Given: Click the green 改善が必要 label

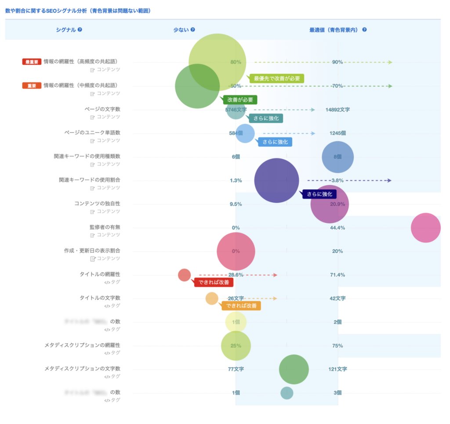Looking at the screenshot, I should pyautogui.click(x=240, y=100).
